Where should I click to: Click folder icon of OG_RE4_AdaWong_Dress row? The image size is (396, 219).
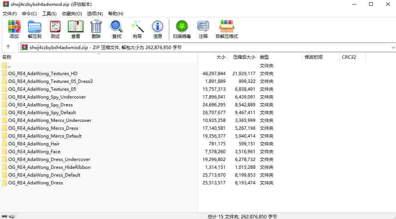tap(4, 183)
